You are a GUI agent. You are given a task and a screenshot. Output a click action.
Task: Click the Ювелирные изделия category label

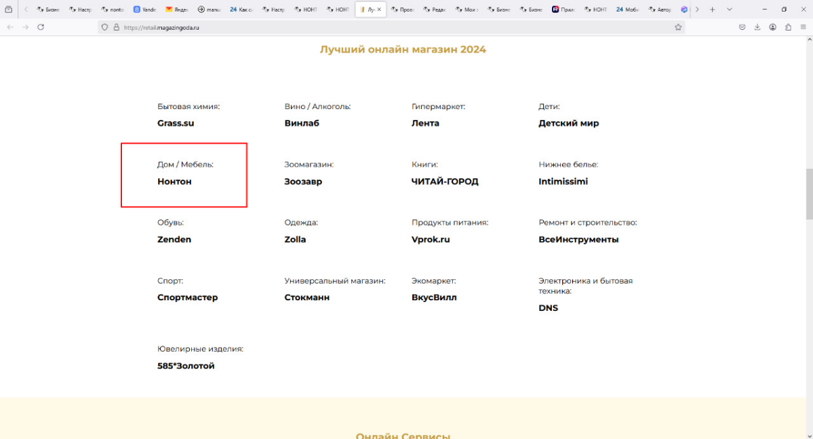pos(200,349)
